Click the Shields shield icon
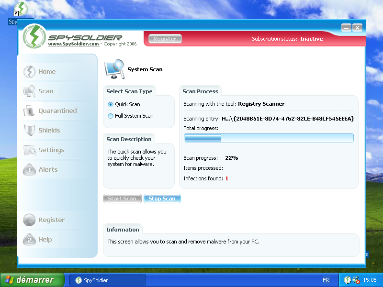This screenshot has height=287, width=383. [x=30, y=130]
